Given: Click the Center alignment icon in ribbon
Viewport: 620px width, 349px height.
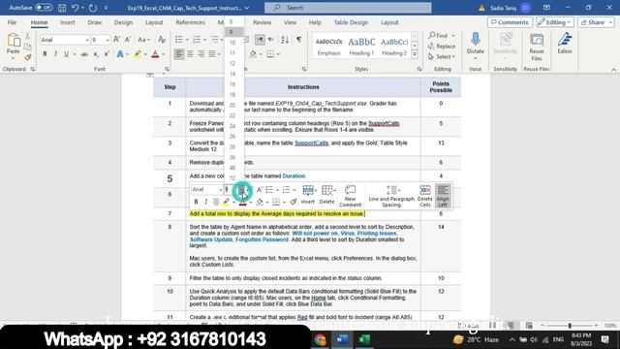Looking at the screenshot, I should coord(190,54).
